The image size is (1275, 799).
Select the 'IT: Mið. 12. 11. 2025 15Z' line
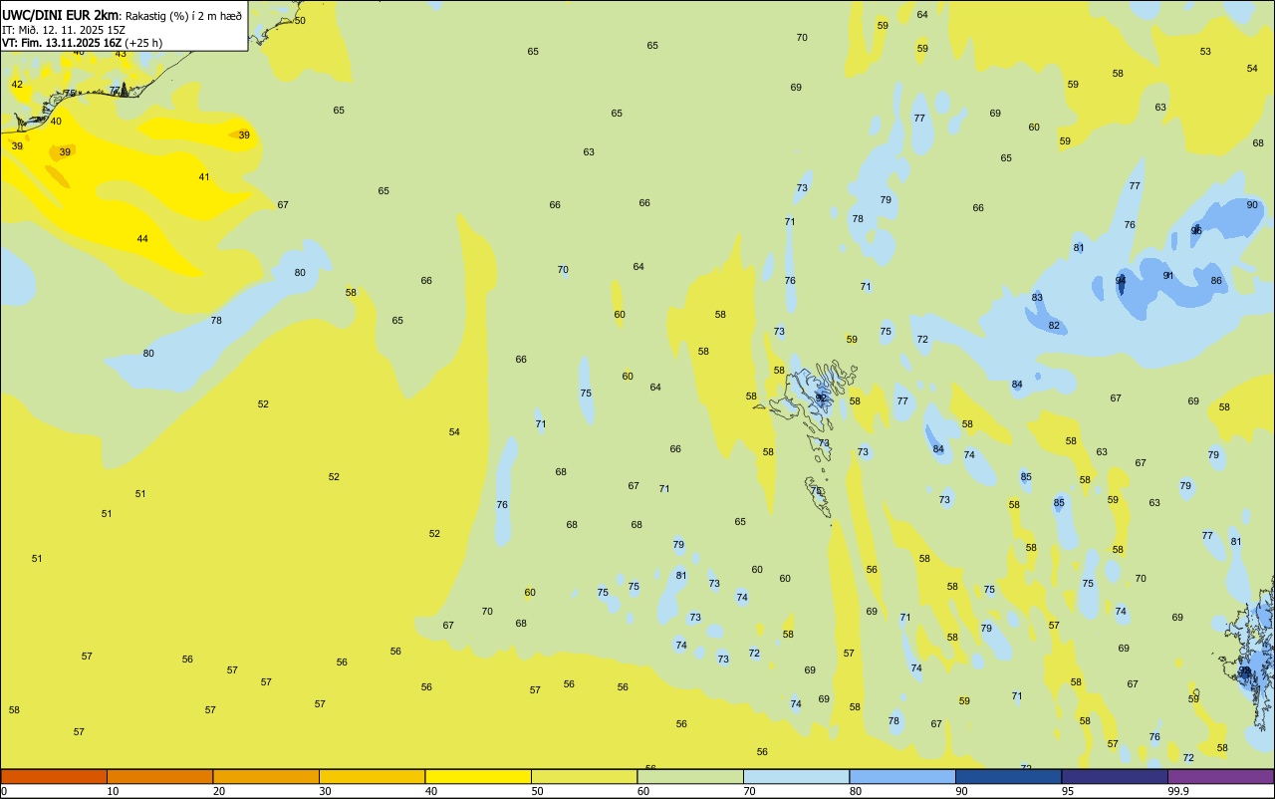click(64, 30)
